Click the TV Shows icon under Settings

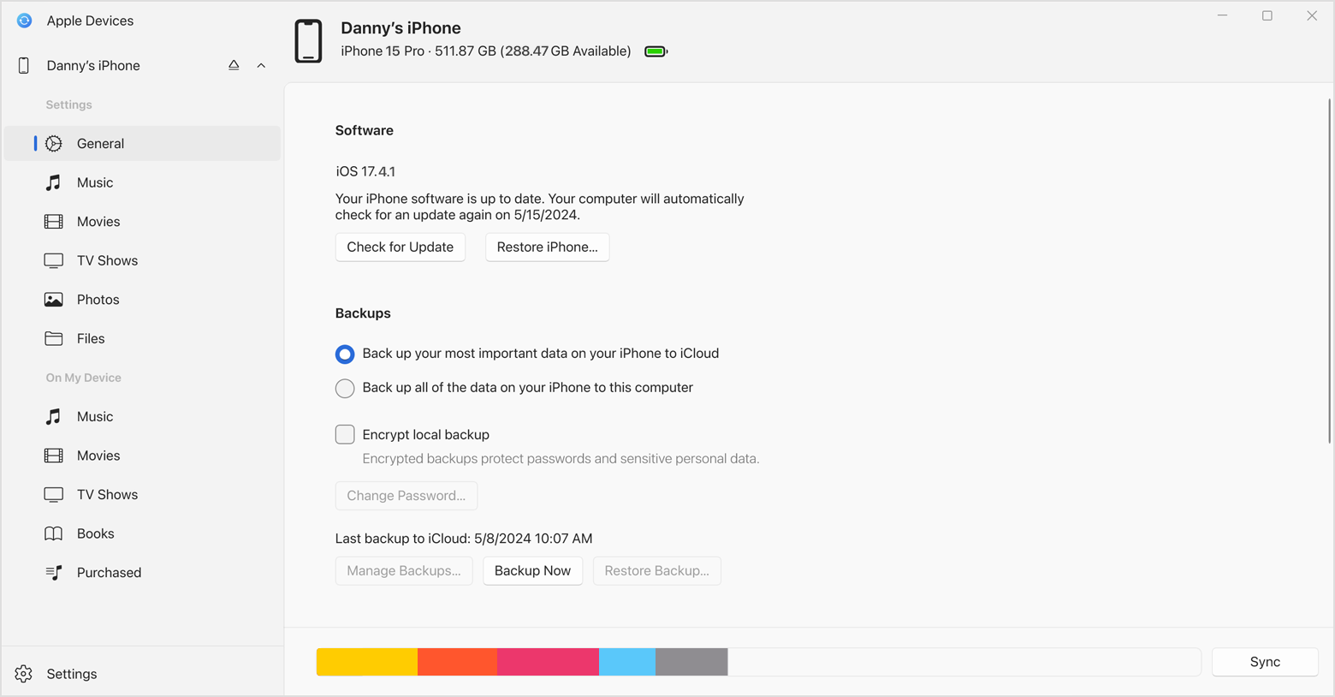[53, 259]
